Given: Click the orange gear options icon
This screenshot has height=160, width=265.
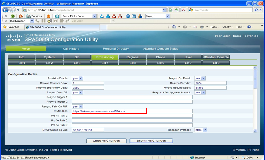Looking at the screenshot, I should [21, 16].
